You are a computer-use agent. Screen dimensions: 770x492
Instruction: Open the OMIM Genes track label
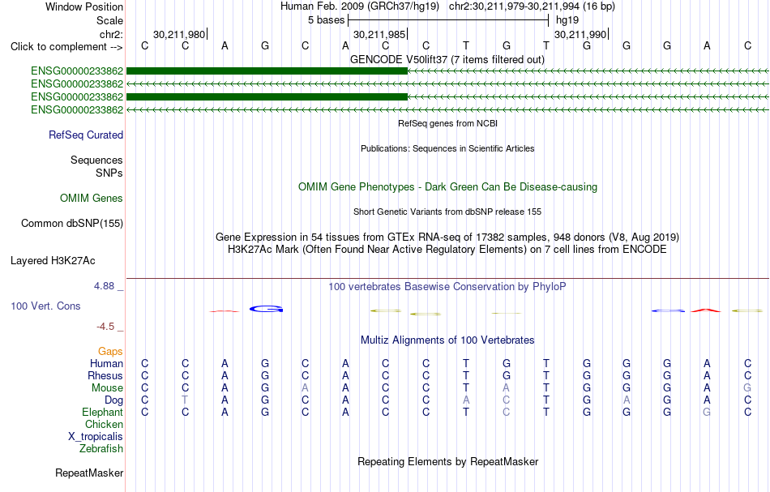(92, 199)
